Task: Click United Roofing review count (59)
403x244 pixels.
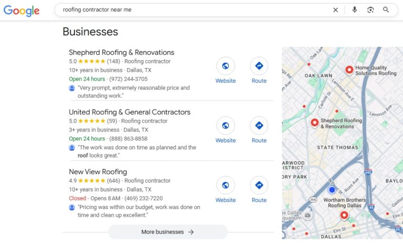Action: pos(112,121)
